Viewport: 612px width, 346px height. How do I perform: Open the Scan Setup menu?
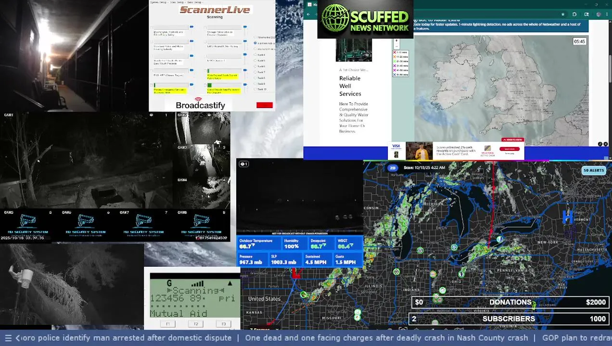coord(177,2)
